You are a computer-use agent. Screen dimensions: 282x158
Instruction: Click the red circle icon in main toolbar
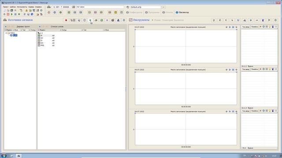49,12
